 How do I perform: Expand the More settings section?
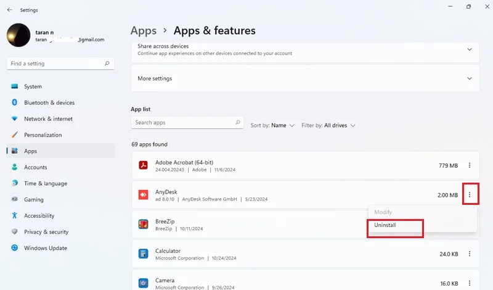(305, 78)
